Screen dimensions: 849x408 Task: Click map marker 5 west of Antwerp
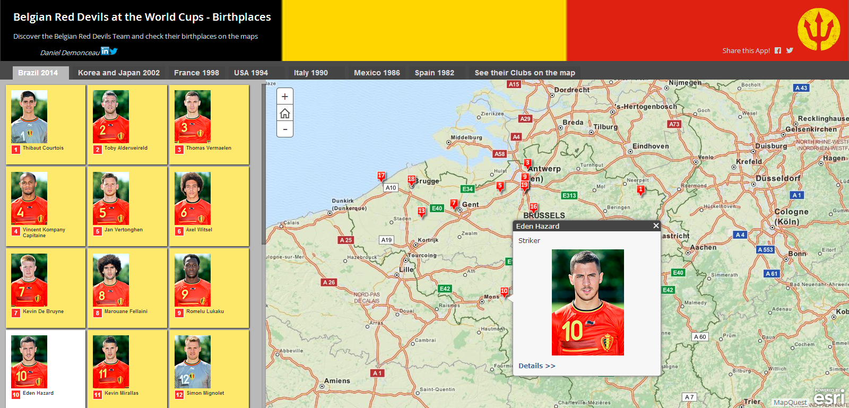(500, 186)
